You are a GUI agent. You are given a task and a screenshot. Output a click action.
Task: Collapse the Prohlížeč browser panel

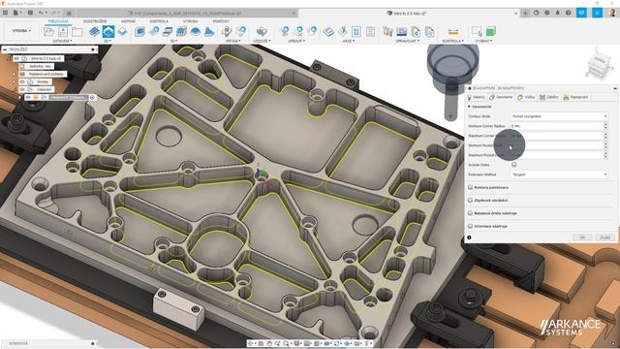(x=5, y=49)
